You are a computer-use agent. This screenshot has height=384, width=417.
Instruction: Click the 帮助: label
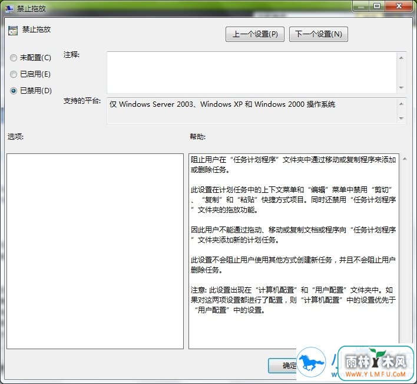coord(197,137)
